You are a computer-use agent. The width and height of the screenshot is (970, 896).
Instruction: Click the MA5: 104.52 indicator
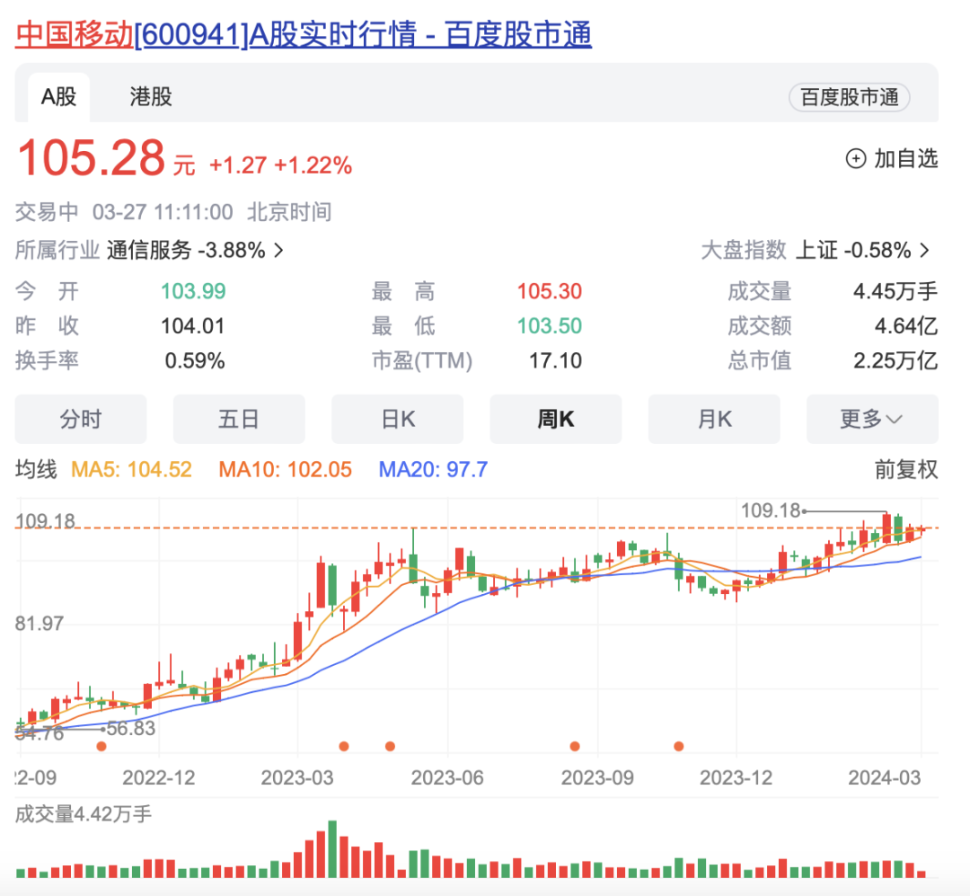131,469
